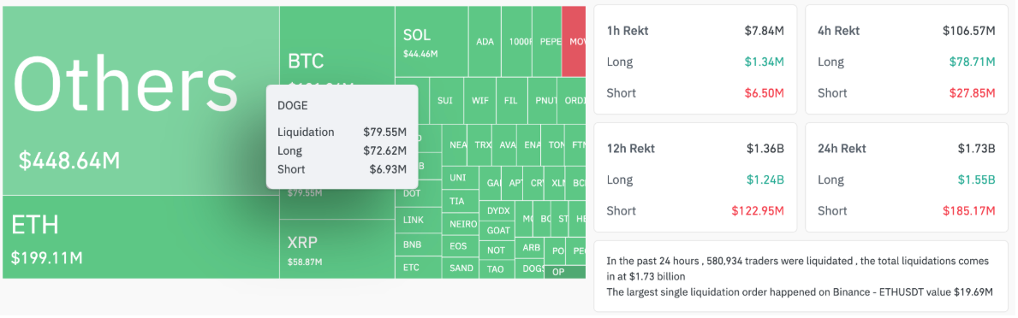Click the Others tile in the heatmap

coord(141,100)
